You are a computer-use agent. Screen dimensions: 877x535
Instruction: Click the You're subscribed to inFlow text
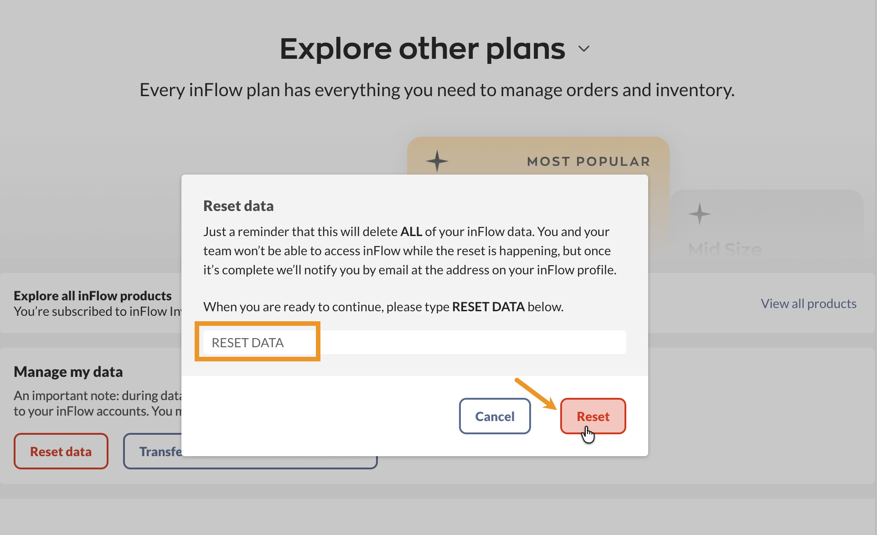tap(97, 312)
